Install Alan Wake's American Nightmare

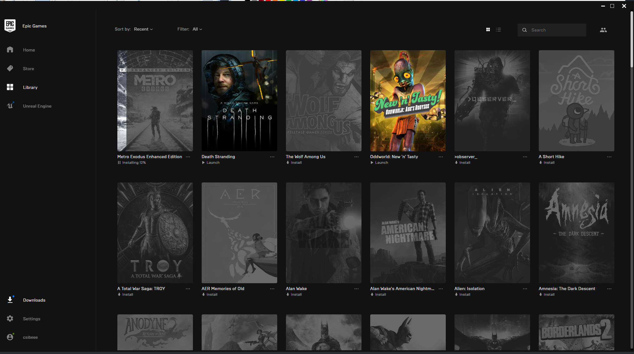tap(378, 294)
